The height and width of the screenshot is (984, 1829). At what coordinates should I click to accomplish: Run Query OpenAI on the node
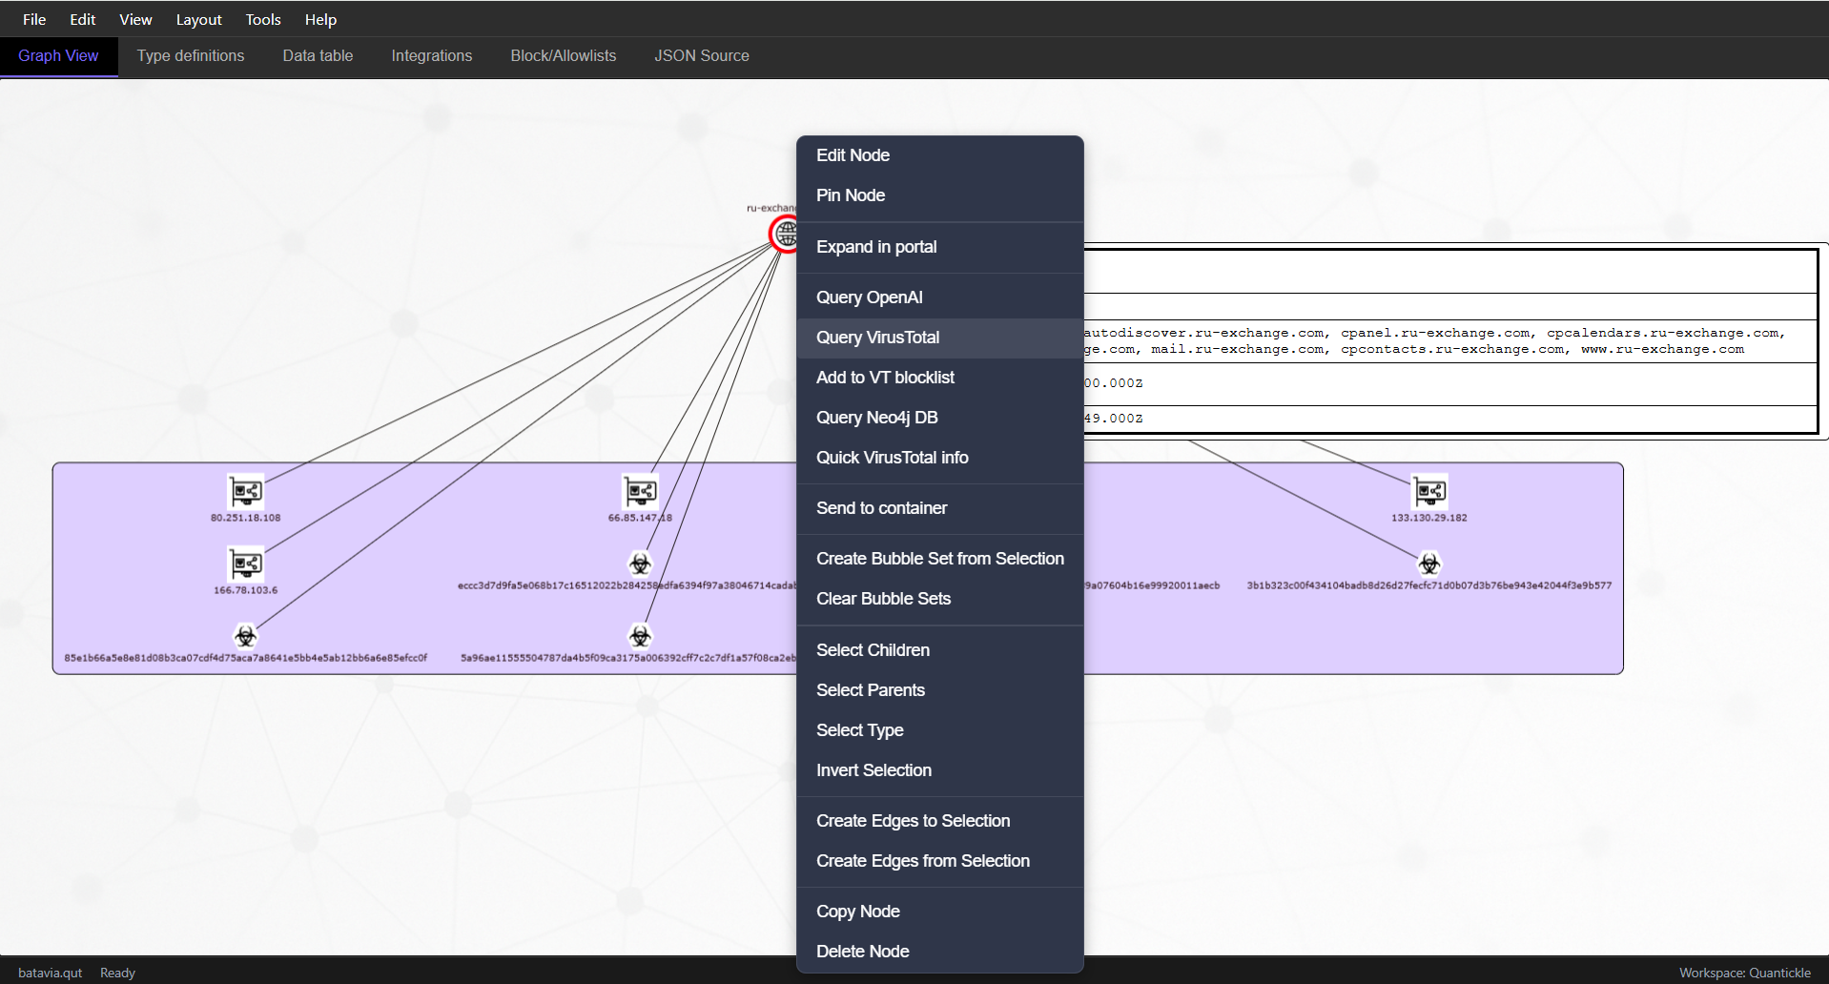[x=940, y=297]
